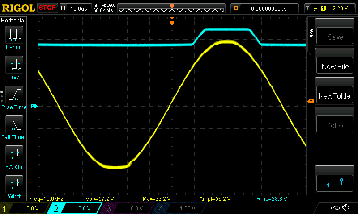The height and width of the screenshot is (214, 358).
Task: Click the rising edge trigger icon
Action: (x=315, y=8)
